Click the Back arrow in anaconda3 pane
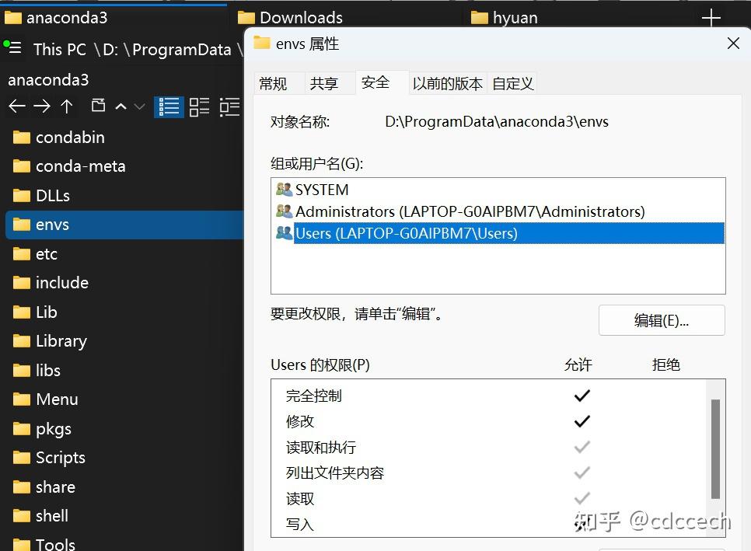 17,106
